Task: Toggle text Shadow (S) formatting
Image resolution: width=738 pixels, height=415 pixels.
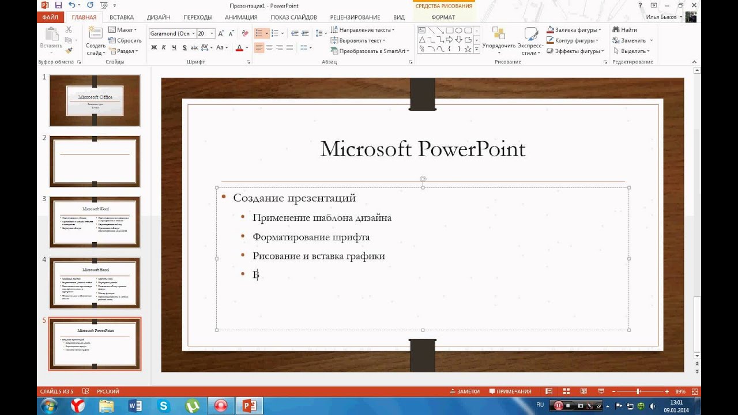Action: click(184, 47)
